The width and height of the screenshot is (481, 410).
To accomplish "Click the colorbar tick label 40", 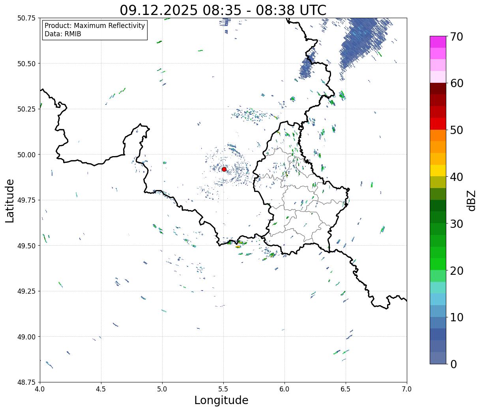I will (457, 177).
